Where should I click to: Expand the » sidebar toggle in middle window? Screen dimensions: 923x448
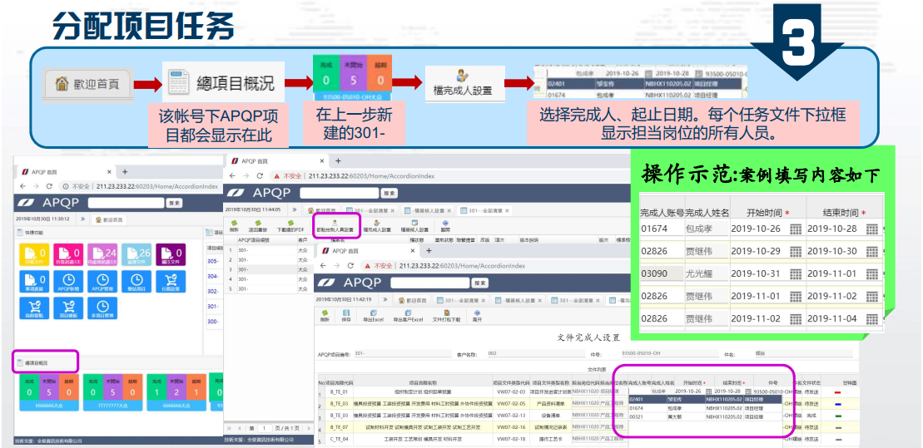point(295,209)
